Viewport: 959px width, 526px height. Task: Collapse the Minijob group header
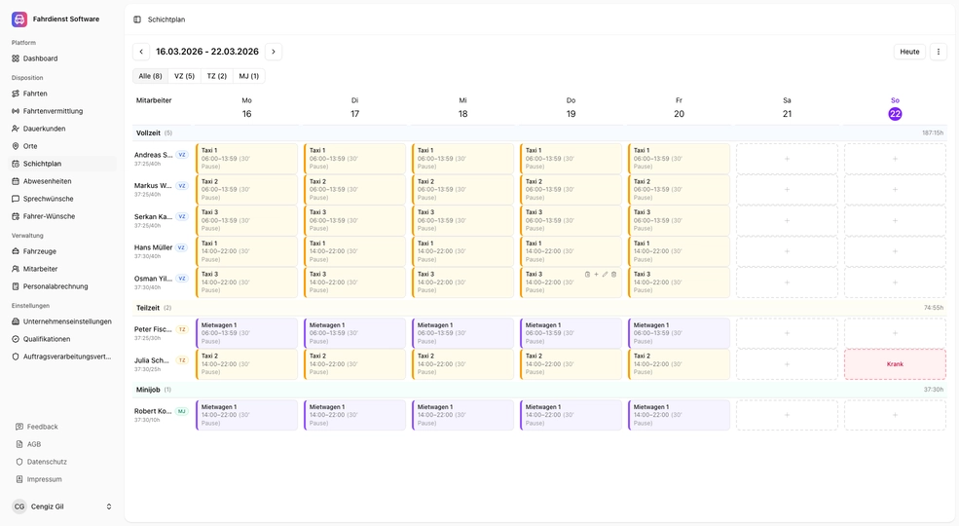[539, 390]
